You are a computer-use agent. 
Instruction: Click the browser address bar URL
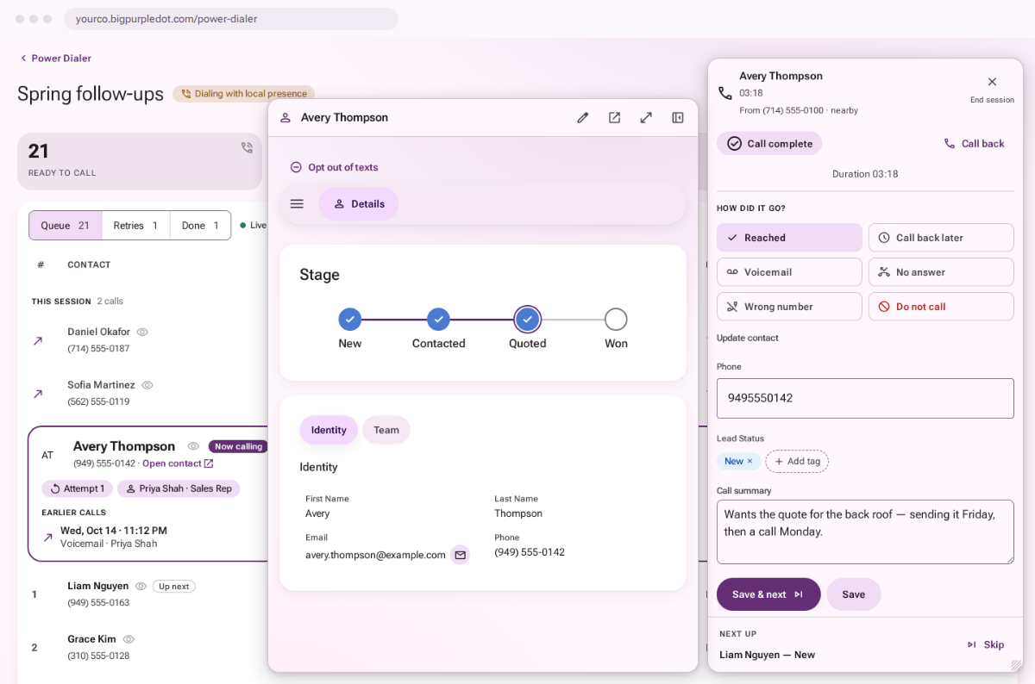(231, 19)
